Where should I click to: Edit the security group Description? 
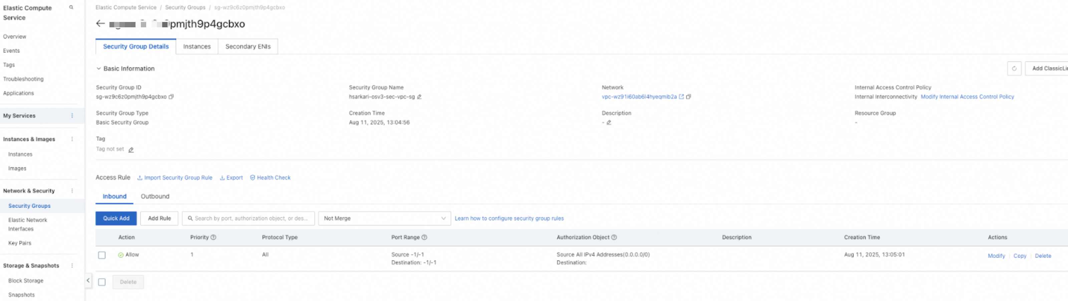(609, 123)
